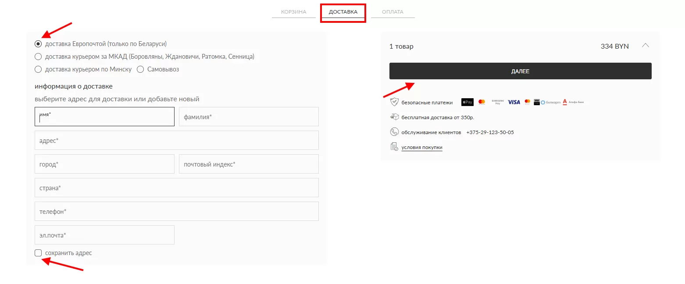Click the customer service phone icon
Image resolution: width=685 pixels, height=284 pixels.
click(394, 132)
